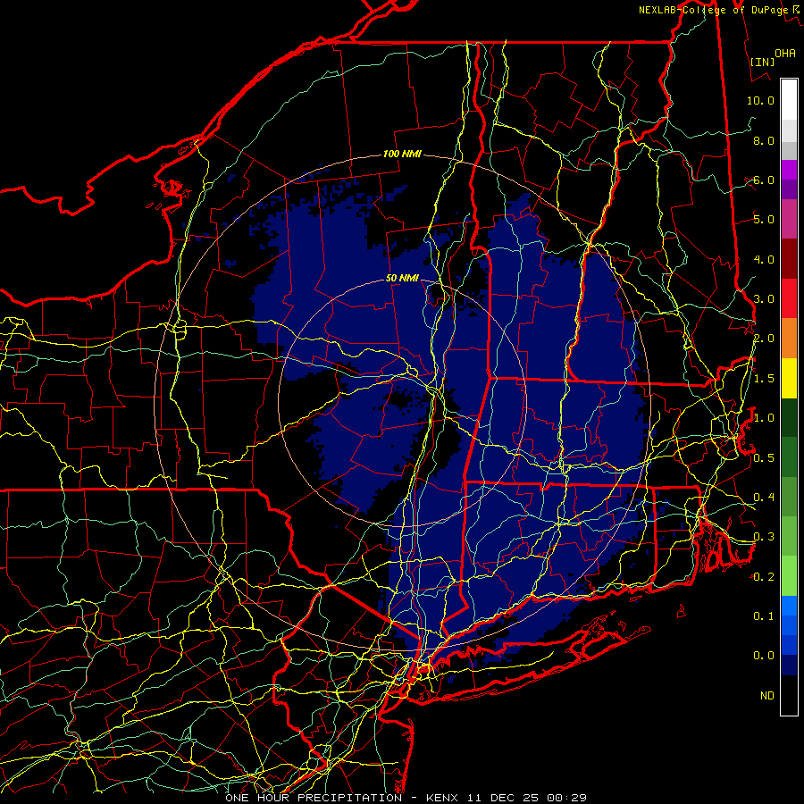Click the bright red swatch beside 3.0

point(789,298)
